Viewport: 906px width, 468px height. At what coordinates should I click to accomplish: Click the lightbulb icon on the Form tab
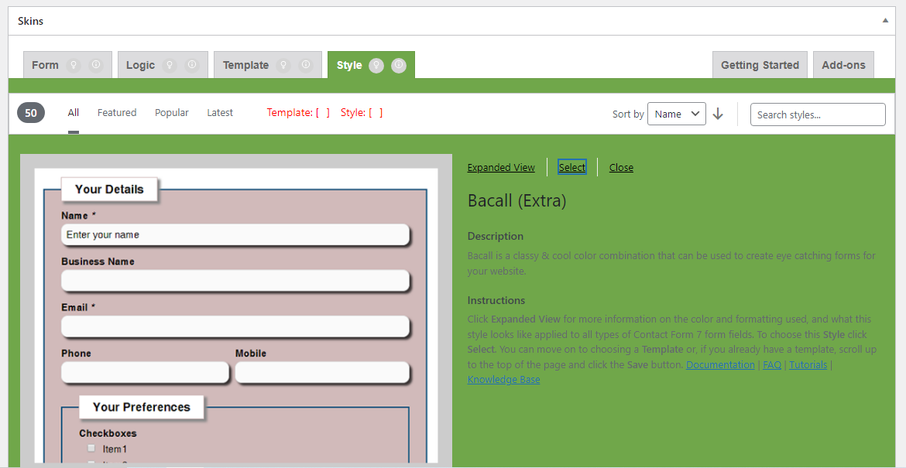74,65
